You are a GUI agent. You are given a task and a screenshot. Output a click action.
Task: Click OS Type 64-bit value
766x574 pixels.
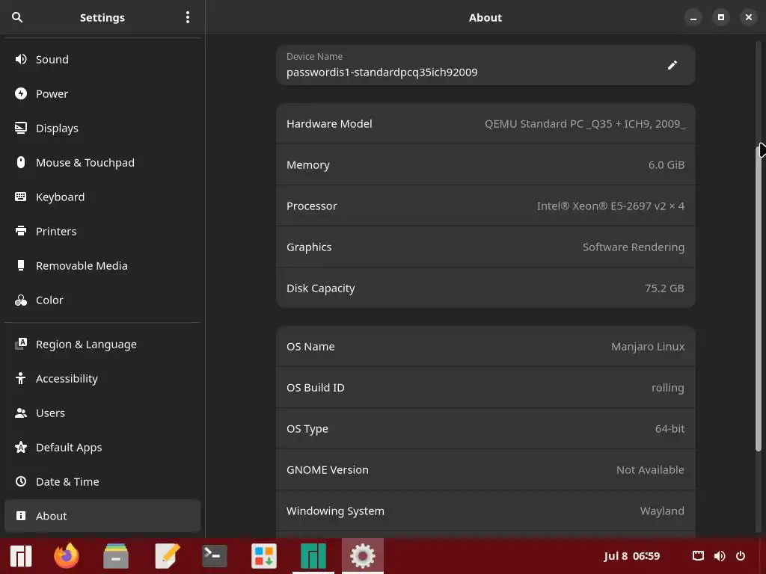[x=670, y=428]
